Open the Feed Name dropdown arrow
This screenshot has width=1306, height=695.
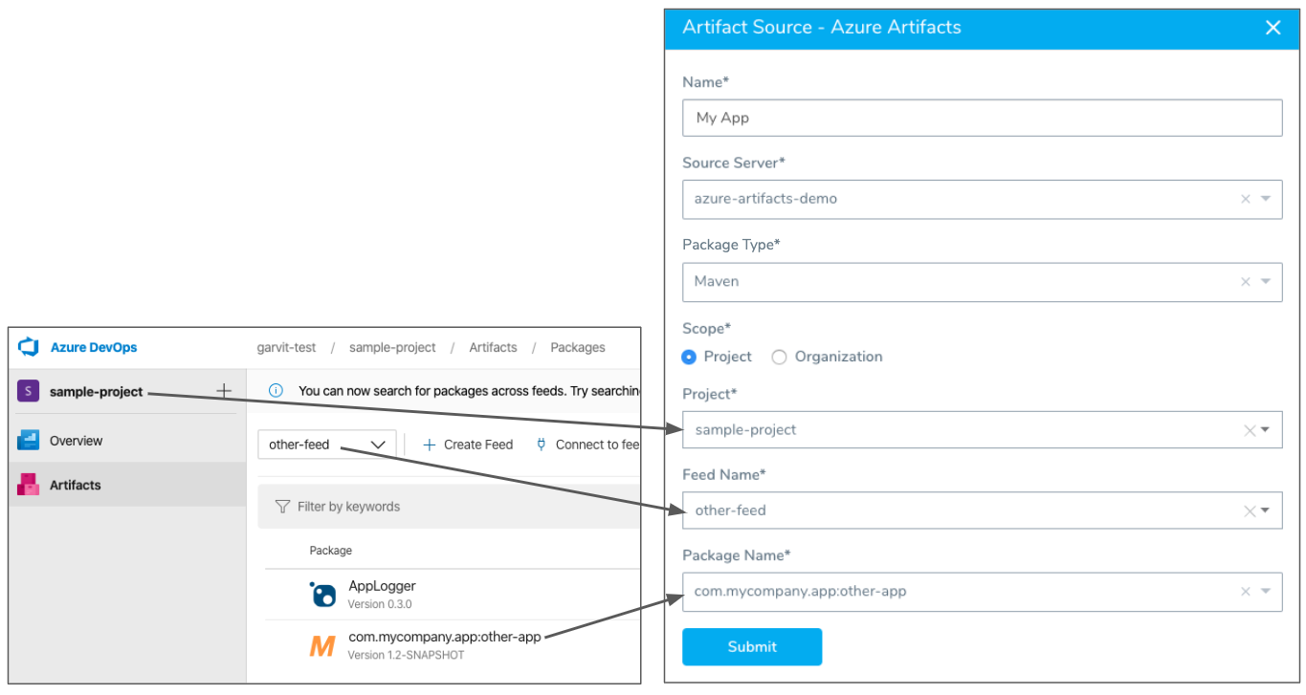1266,510
